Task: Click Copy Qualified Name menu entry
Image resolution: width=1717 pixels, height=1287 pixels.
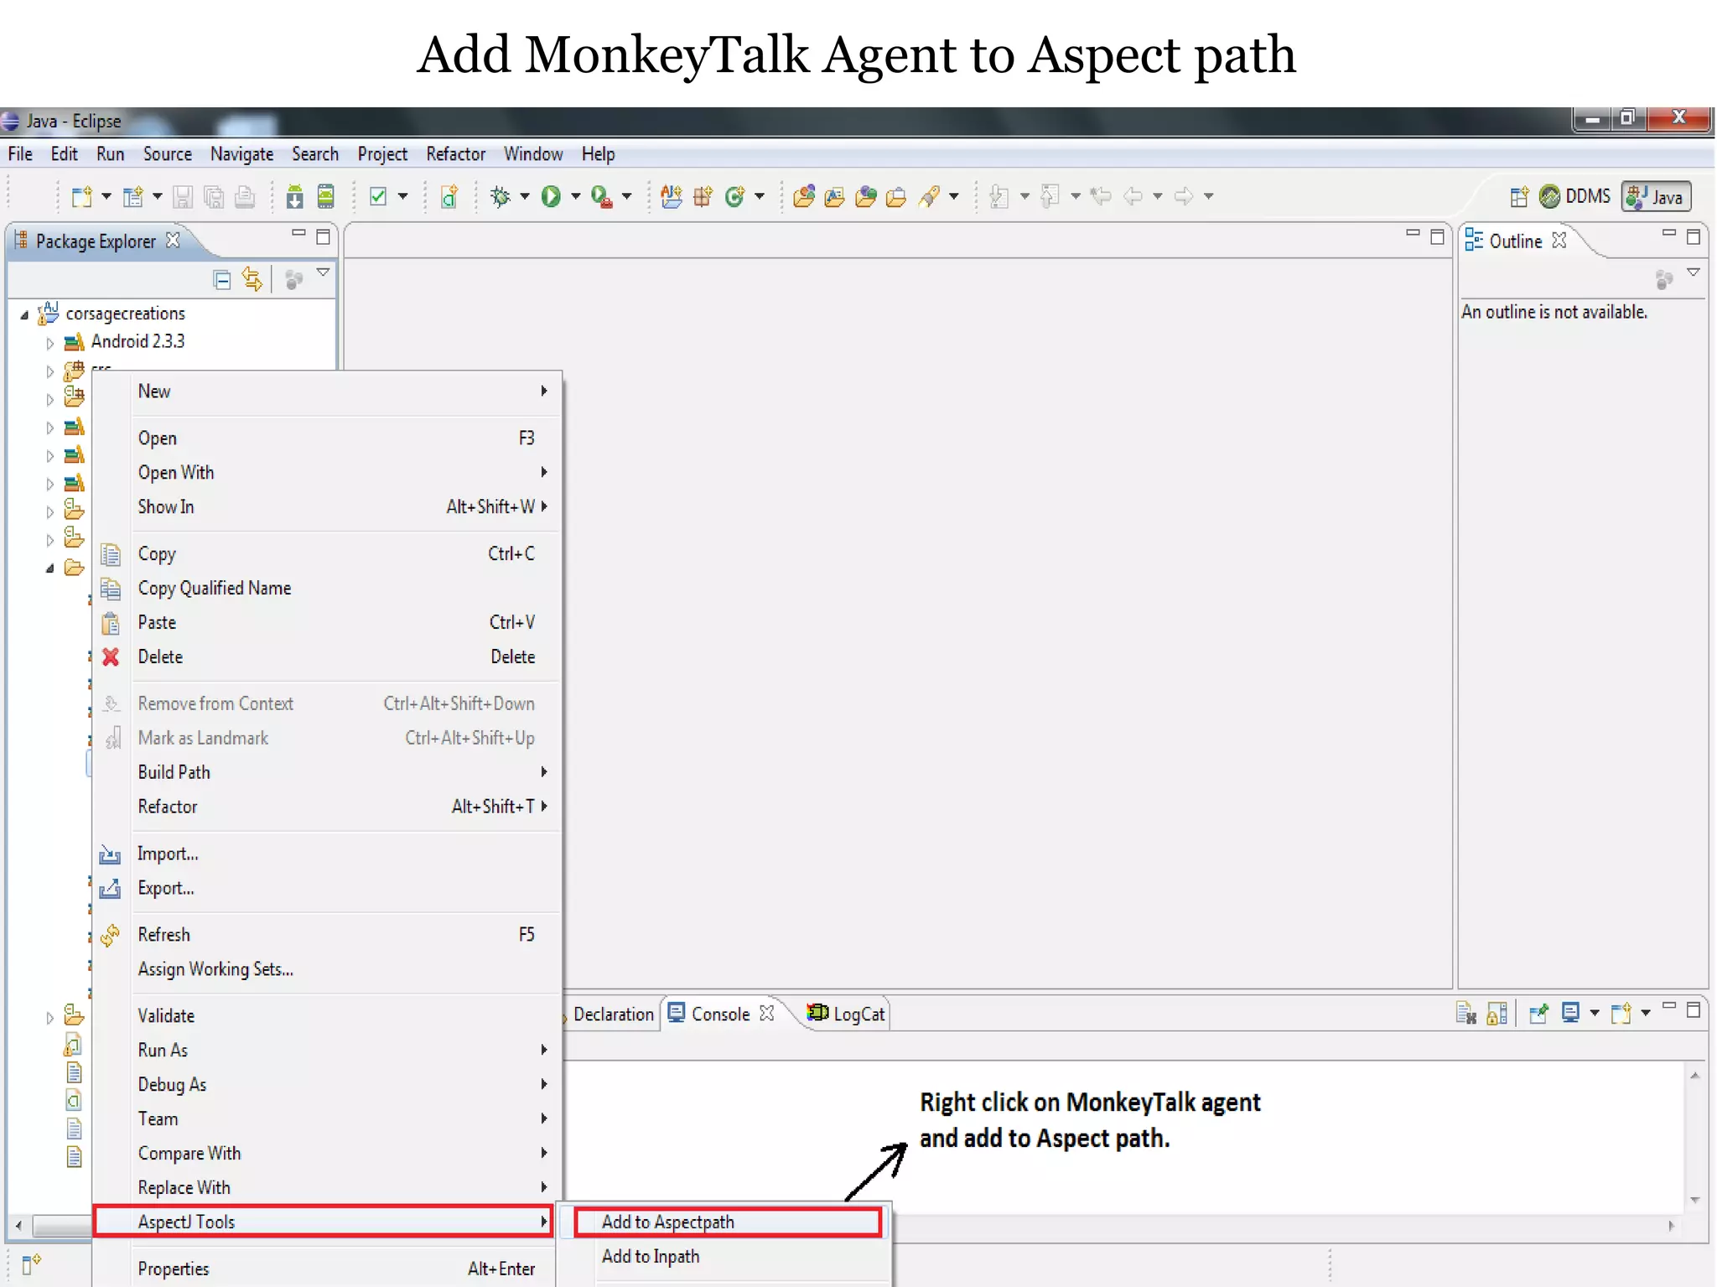Action: point(327,589)
